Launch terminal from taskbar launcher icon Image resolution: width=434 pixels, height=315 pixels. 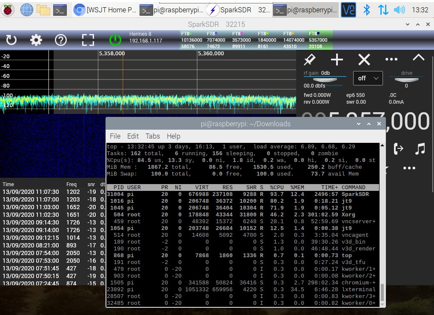pos(60,10)
